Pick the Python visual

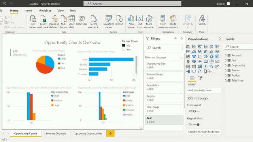211,66
